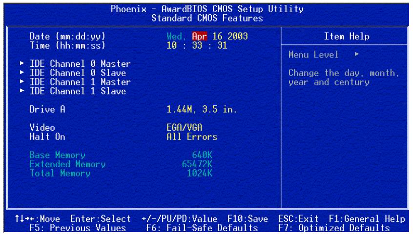
Task: Open IDE Channel 0 Master entry
Action: coord(80,64)
